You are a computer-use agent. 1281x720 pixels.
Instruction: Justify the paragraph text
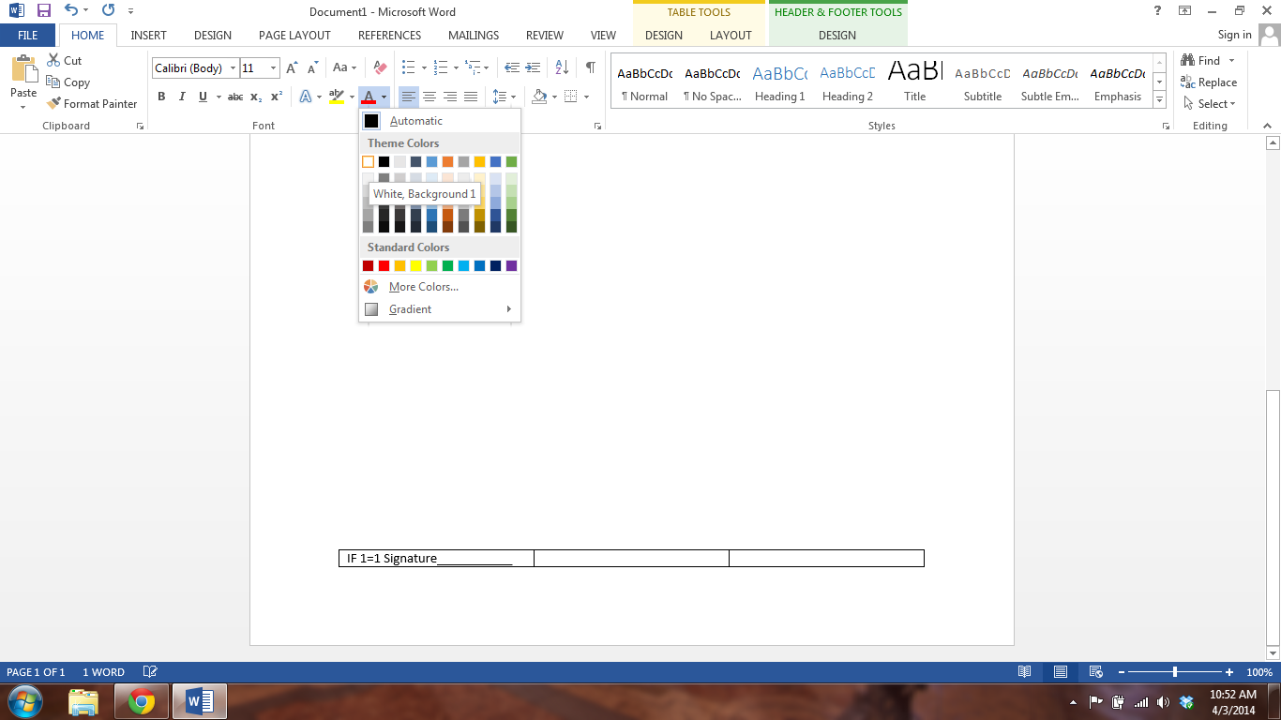click(471, 97)
